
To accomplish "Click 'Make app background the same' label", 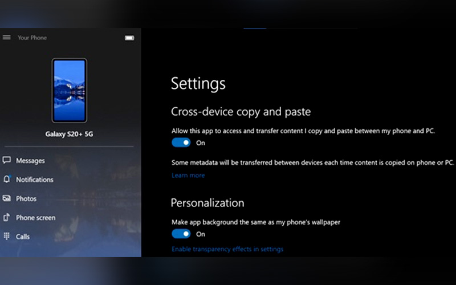I will tap(255, 222).
